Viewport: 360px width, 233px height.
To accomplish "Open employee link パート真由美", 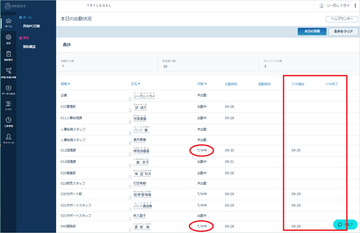I will pyautogui.click(x=143, y=206).
